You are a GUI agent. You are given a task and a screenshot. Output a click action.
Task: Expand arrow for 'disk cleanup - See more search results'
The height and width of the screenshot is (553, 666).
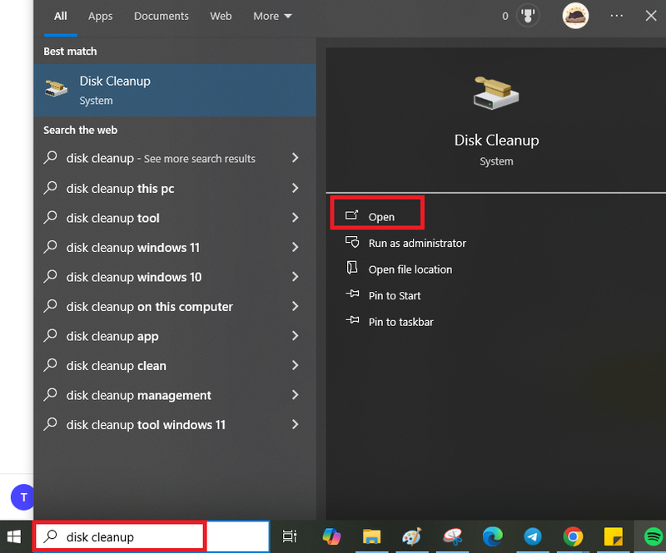point(296,158)
